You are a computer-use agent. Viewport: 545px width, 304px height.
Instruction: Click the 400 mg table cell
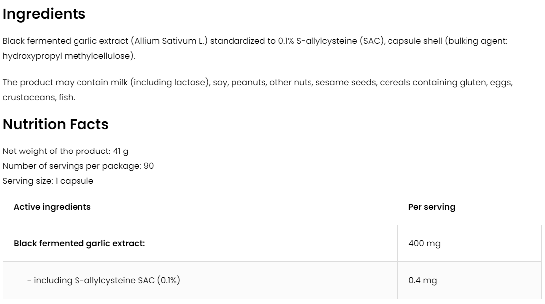pos(424,243)
